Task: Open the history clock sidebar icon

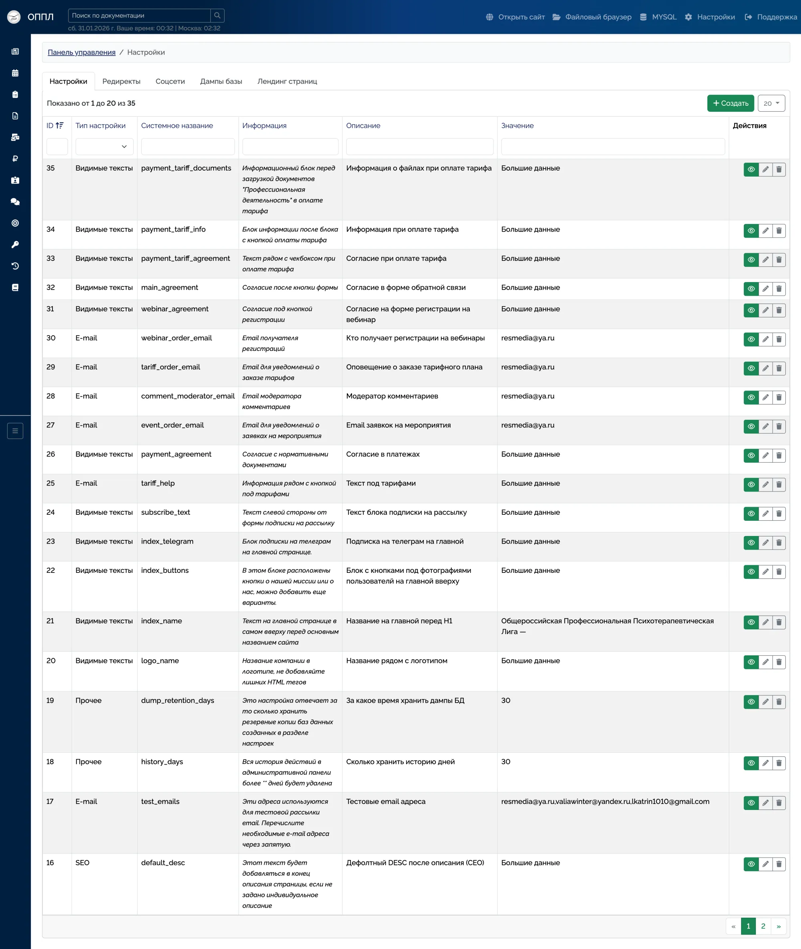Action: point(15,266)
